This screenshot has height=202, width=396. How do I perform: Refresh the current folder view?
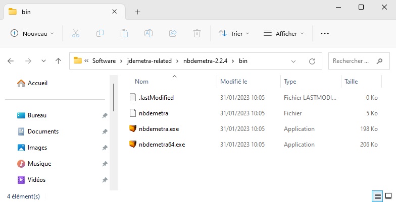click(x=312, y=61)
